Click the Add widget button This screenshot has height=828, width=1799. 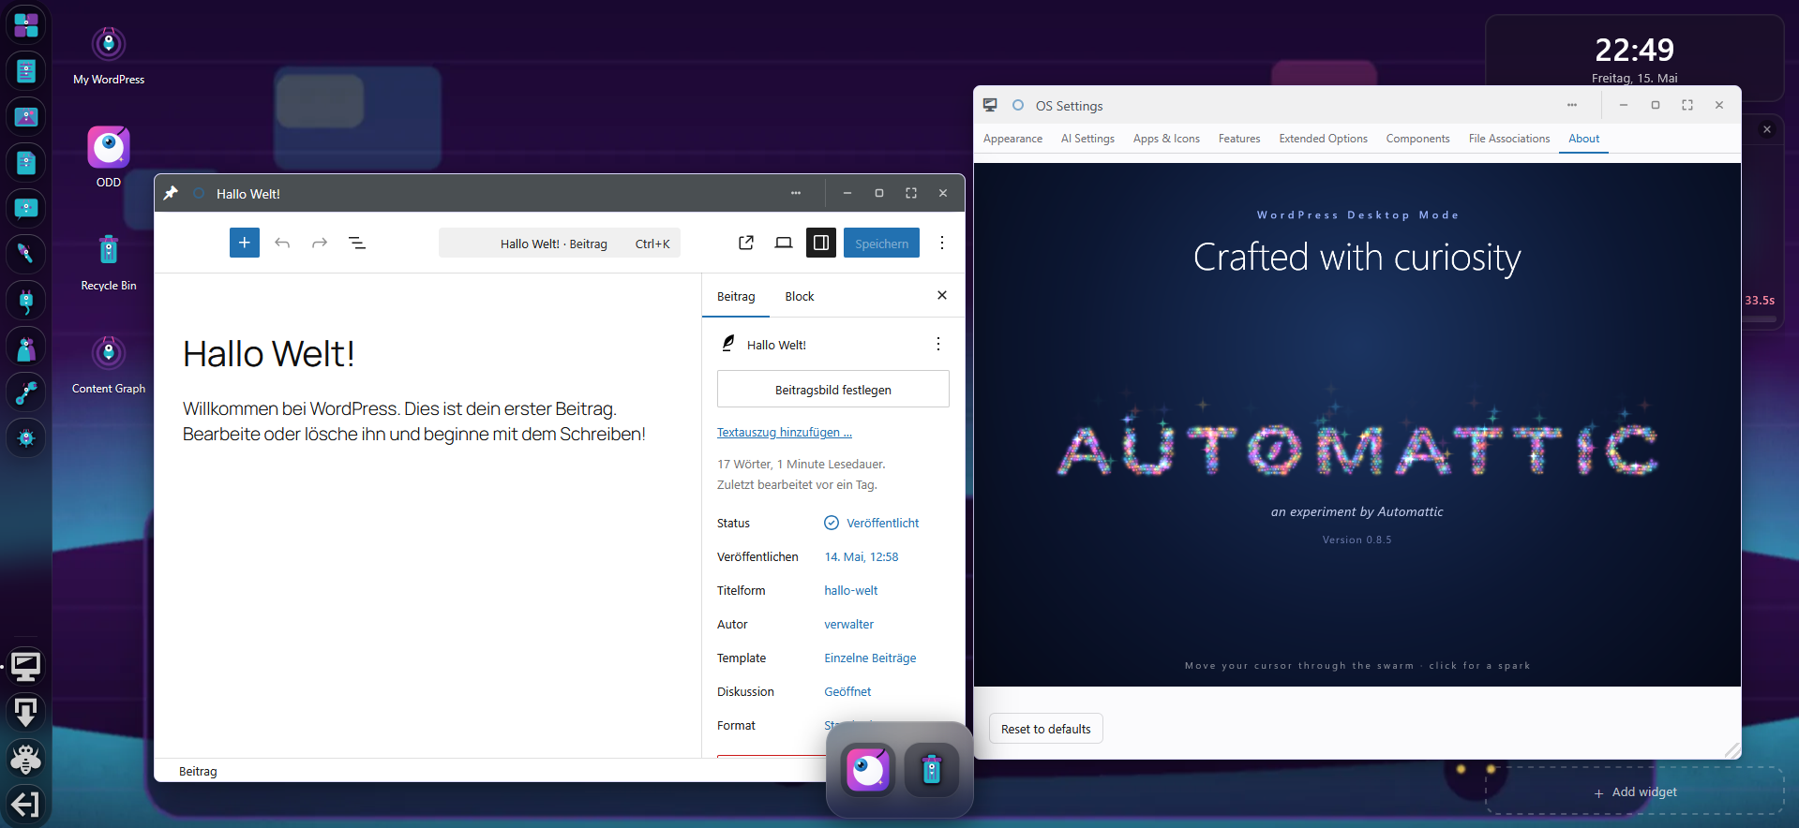point(1635,791)
